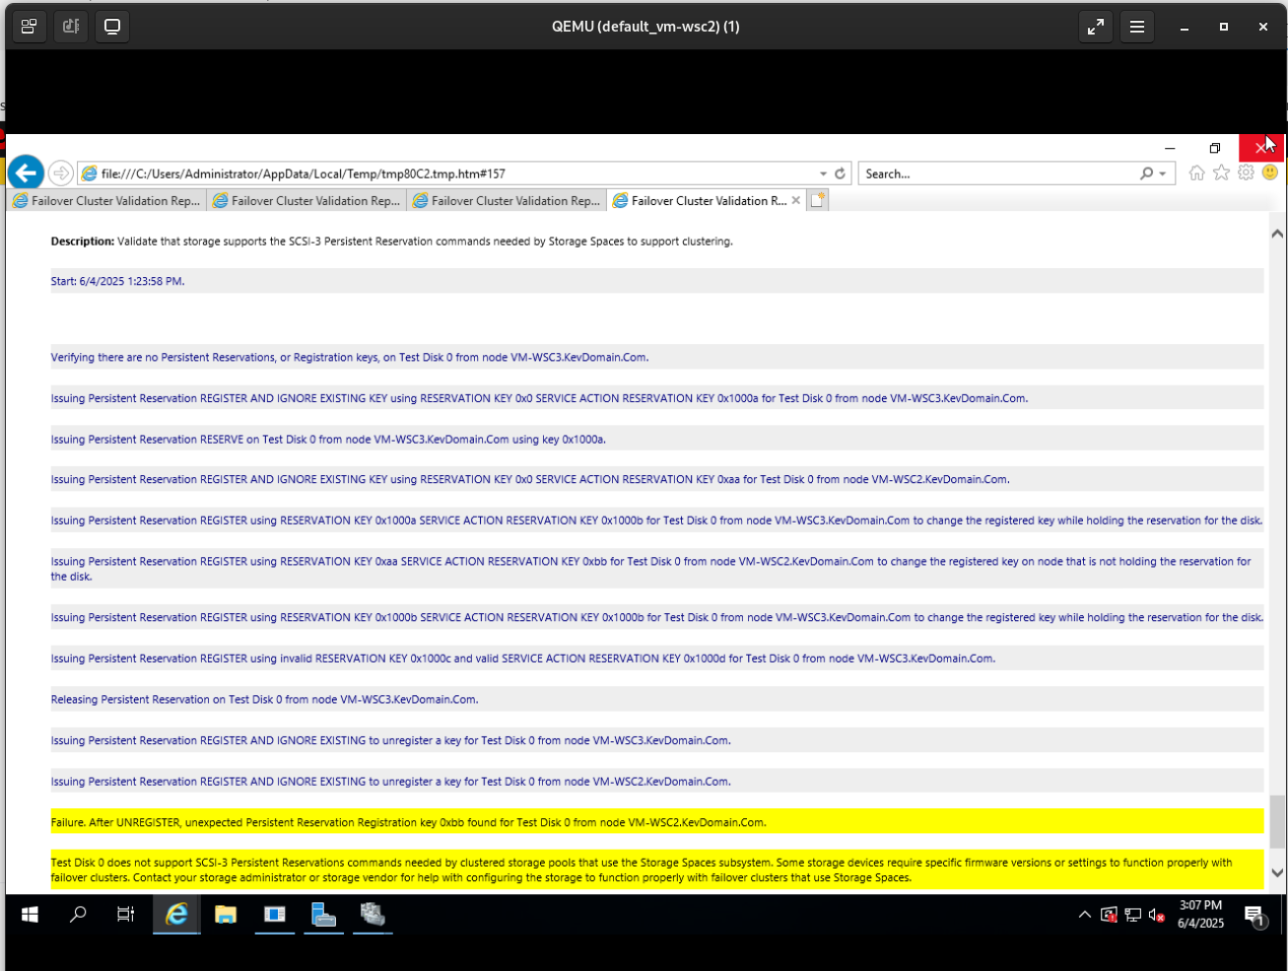Screen dimensions: 1288x971
Task: Open the Favorites star icon
Action: (x=1221, y=173)
